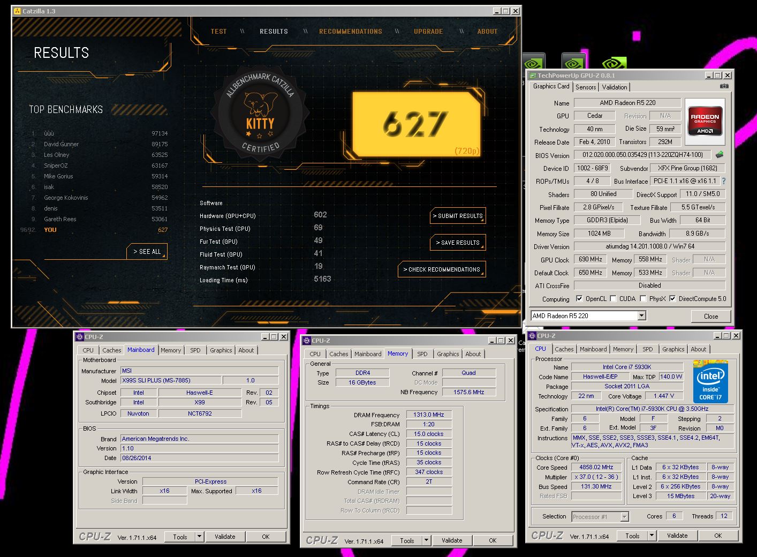This screenshot has width=757, height=557.
Task: Select leaderboard entry David Gunner
Action: (99, 144)
